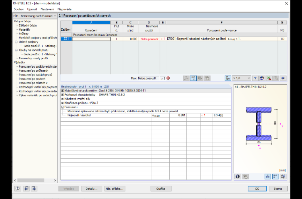Click the red sad-face status icon
The image size is (302, 199).
pos(168,78)
